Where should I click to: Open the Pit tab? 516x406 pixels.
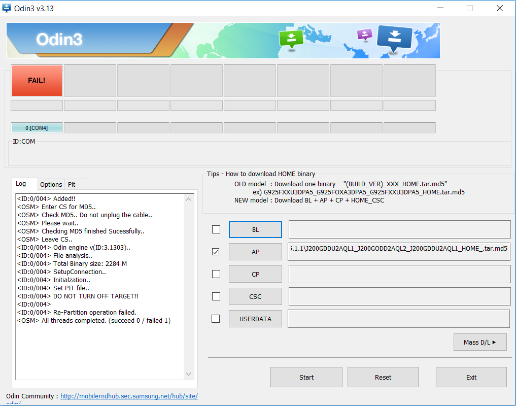click(72, 184)
